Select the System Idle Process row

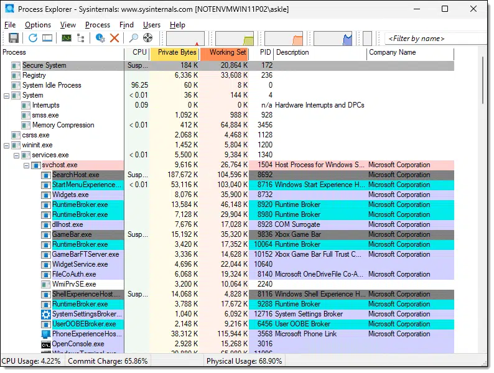[227, 85]
